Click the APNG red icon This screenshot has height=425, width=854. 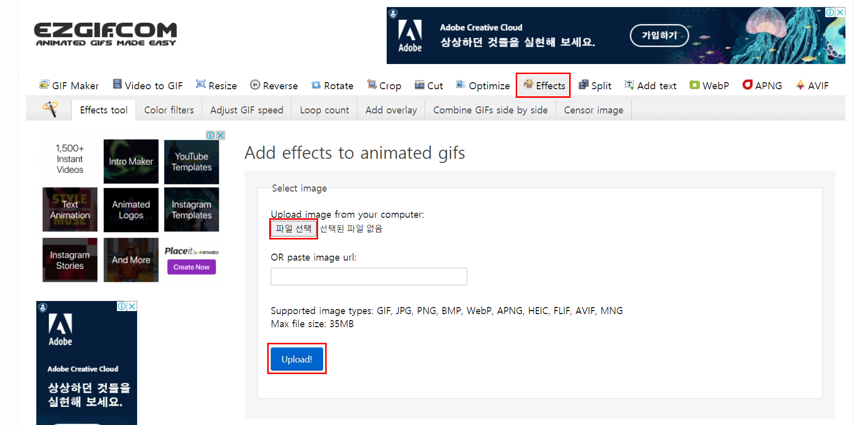[748, 85]
